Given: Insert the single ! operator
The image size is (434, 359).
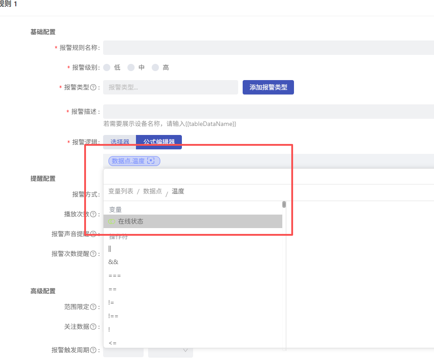Looking at the screenshot, I should (x=109, y=329).
